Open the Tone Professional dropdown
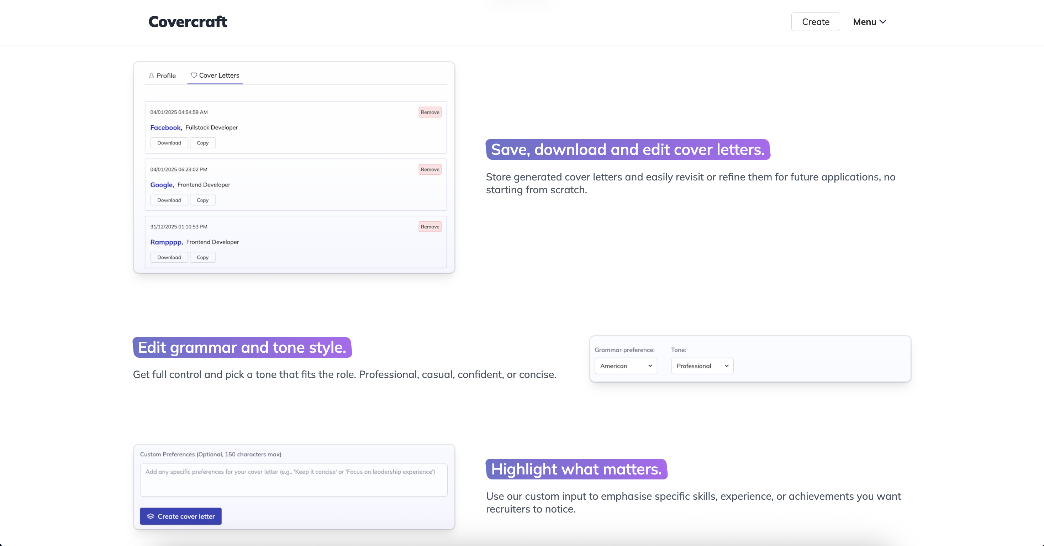This screenshot has height=546, width=1044. point(702,366)
